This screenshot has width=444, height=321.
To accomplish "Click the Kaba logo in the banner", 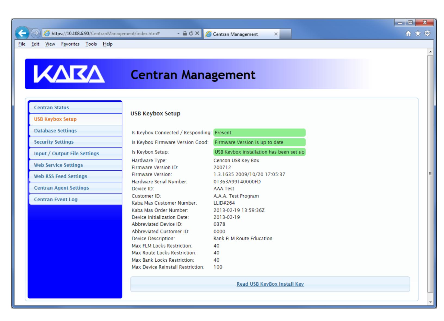I will [69, 74].
